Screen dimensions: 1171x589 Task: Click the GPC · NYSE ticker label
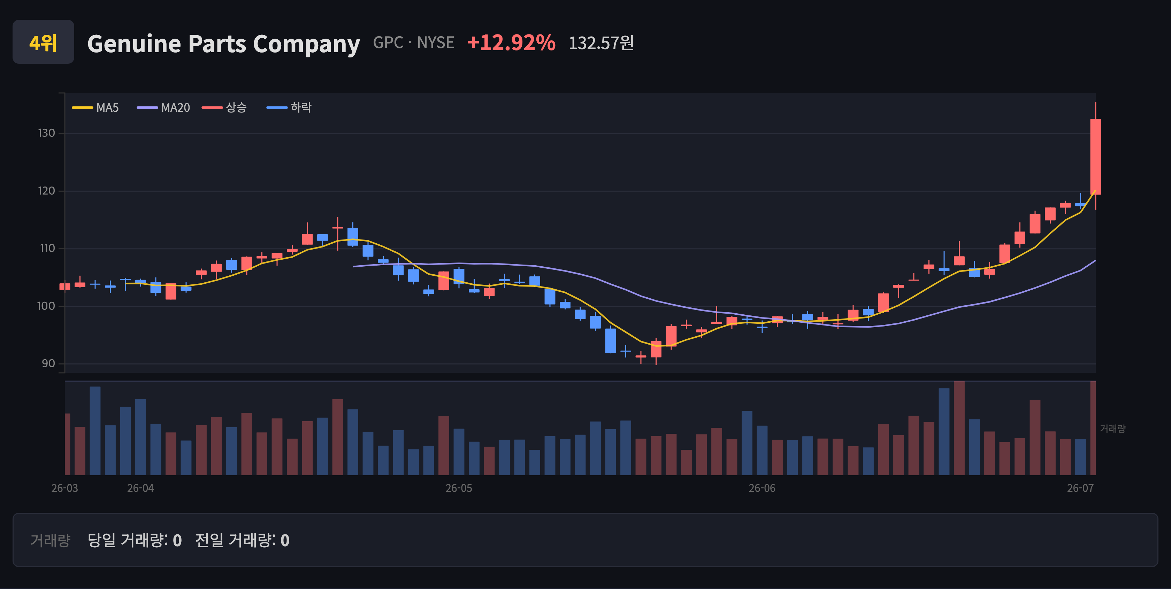(413, 43)
